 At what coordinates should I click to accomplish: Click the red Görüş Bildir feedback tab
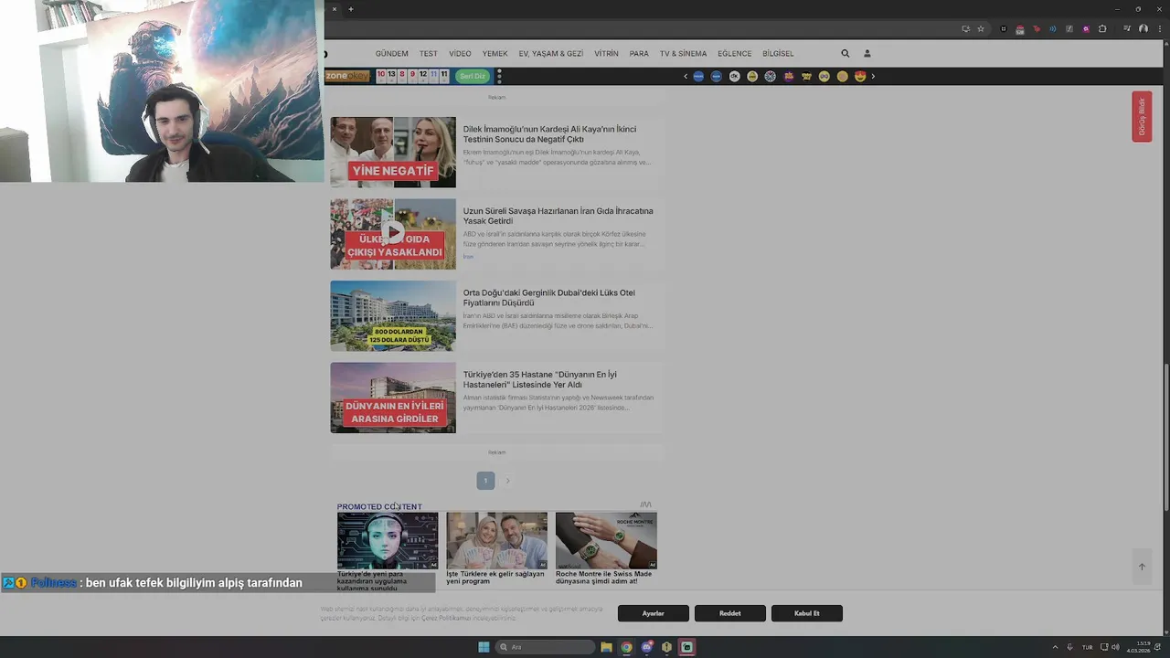tap(1141, 116)
